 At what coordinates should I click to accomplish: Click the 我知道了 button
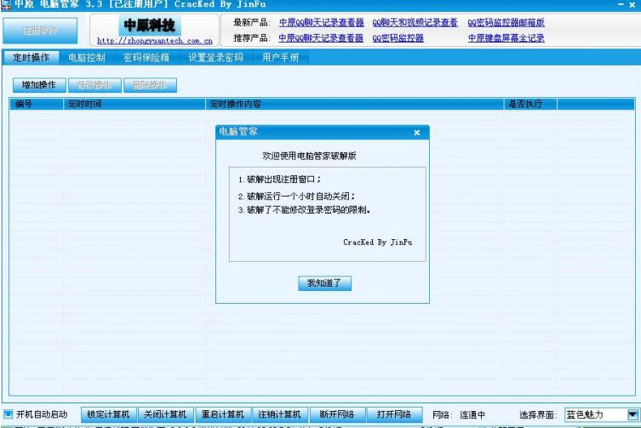324,282
